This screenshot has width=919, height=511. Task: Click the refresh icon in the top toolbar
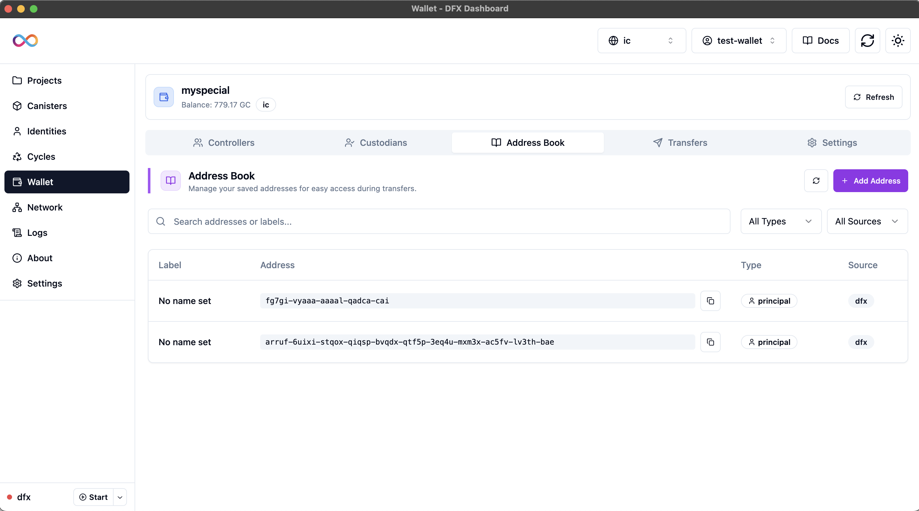[x=868, y=40]
